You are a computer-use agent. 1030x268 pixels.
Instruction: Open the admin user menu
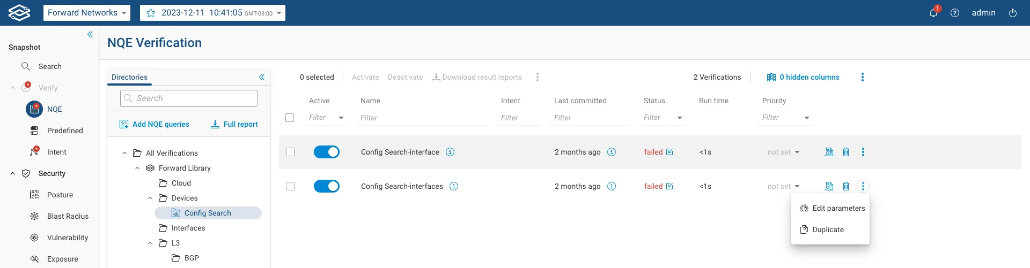pos(983,13)
